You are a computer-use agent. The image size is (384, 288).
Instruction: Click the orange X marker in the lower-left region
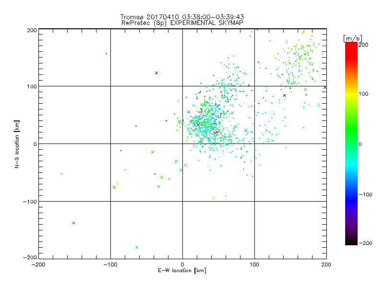pyautogui.click(x=114, y=187)
